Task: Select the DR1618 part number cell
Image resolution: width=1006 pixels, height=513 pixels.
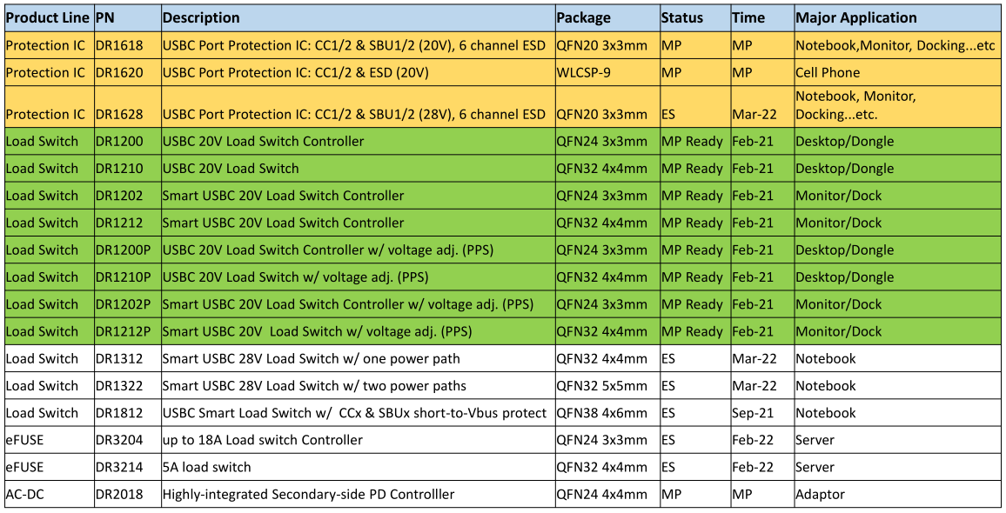Action: point(128,45)
